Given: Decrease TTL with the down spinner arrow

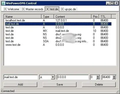Looking at the screenshot, I should (x=114, y=78).
